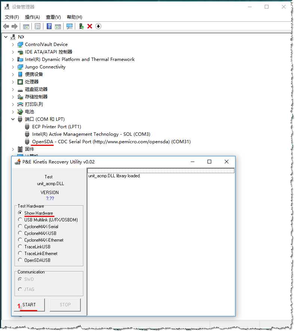Screen dimensions: 295x331
Task: Click the ControlVault Device icon
Action: coord(20,45)
